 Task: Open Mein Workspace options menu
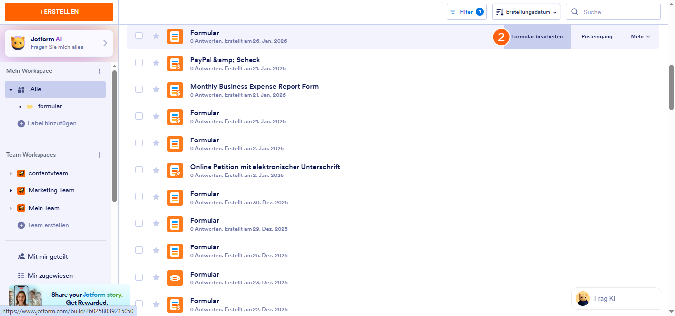point(99,71)
